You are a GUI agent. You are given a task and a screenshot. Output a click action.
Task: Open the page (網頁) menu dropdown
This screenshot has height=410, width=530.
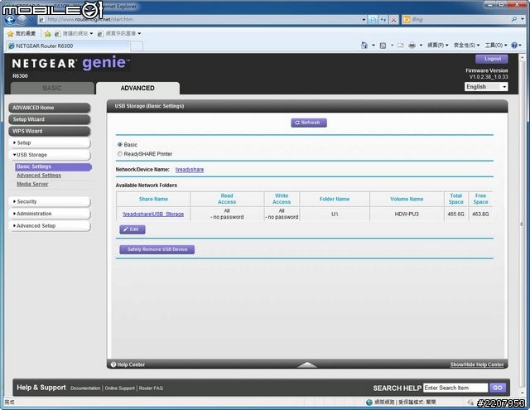[x=438, y=46]
